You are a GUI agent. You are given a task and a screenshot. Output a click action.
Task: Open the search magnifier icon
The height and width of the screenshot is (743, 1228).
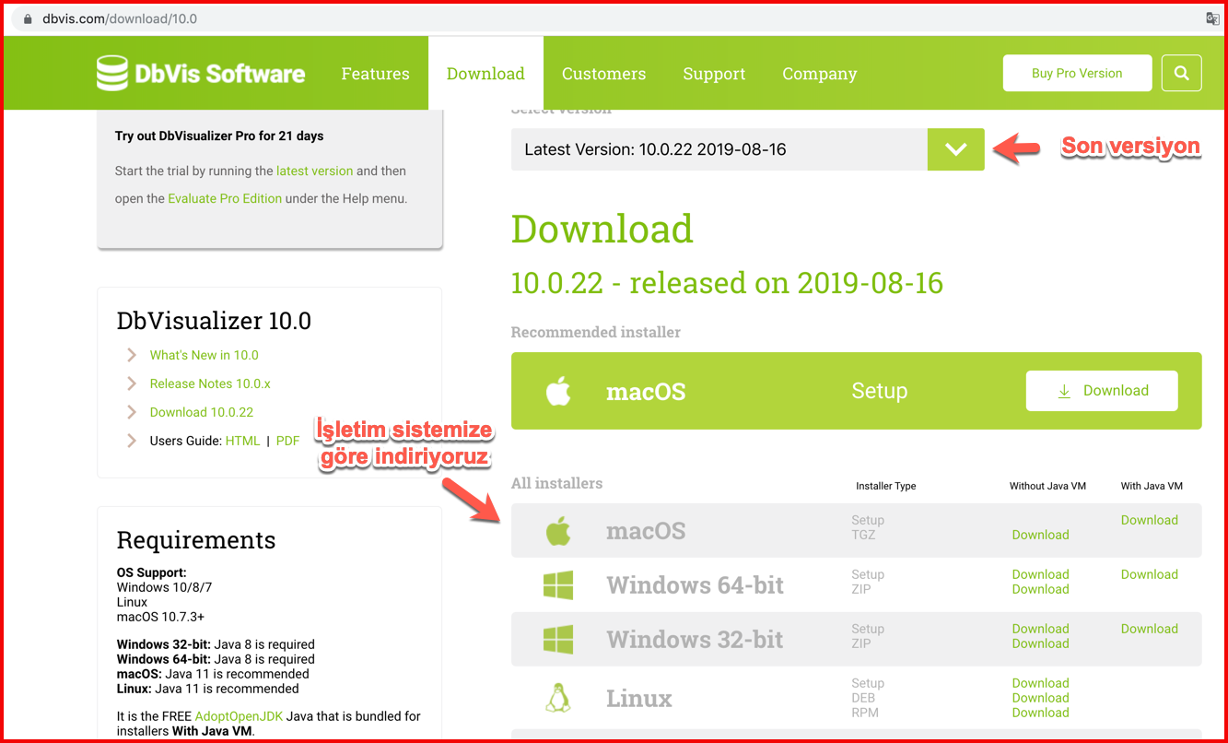1182,73
